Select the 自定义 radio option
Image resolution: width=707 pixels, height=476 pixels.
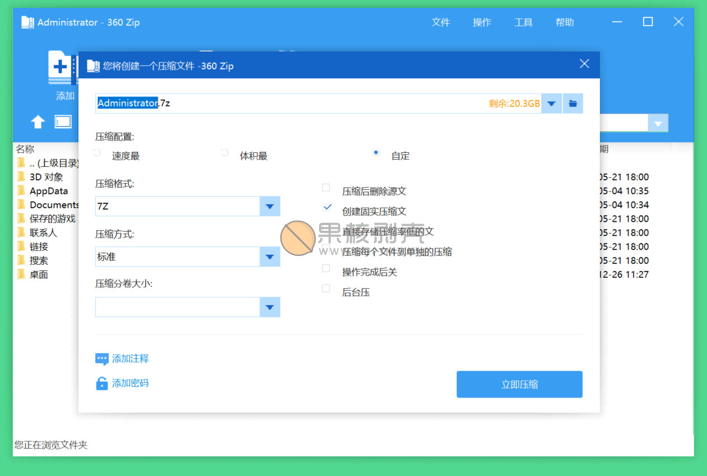pyautogui.click(x=376, y=152)
